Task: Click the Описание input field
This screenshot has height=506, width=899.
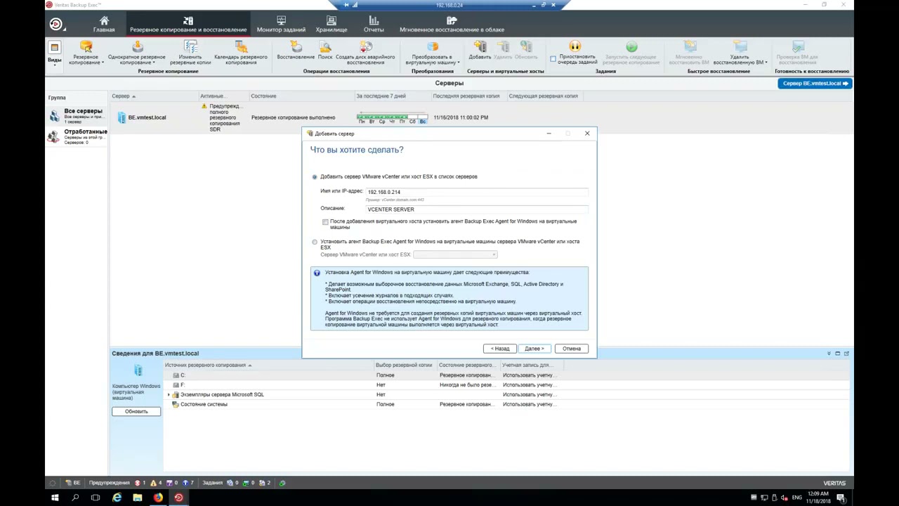Action: click(x=476, y=209)
